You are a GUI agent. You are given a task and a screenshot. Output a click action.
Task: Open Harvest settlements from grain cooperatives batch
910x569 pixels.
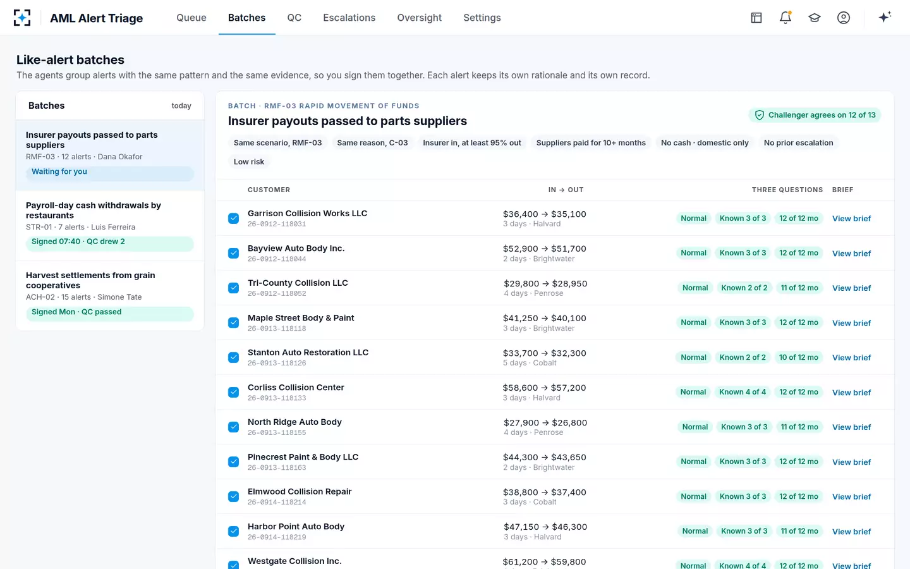110,296
